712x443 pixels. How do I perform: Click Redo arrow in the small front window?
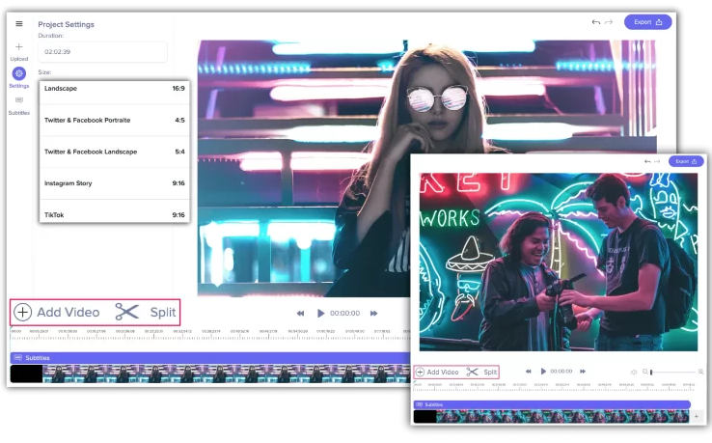657,161
